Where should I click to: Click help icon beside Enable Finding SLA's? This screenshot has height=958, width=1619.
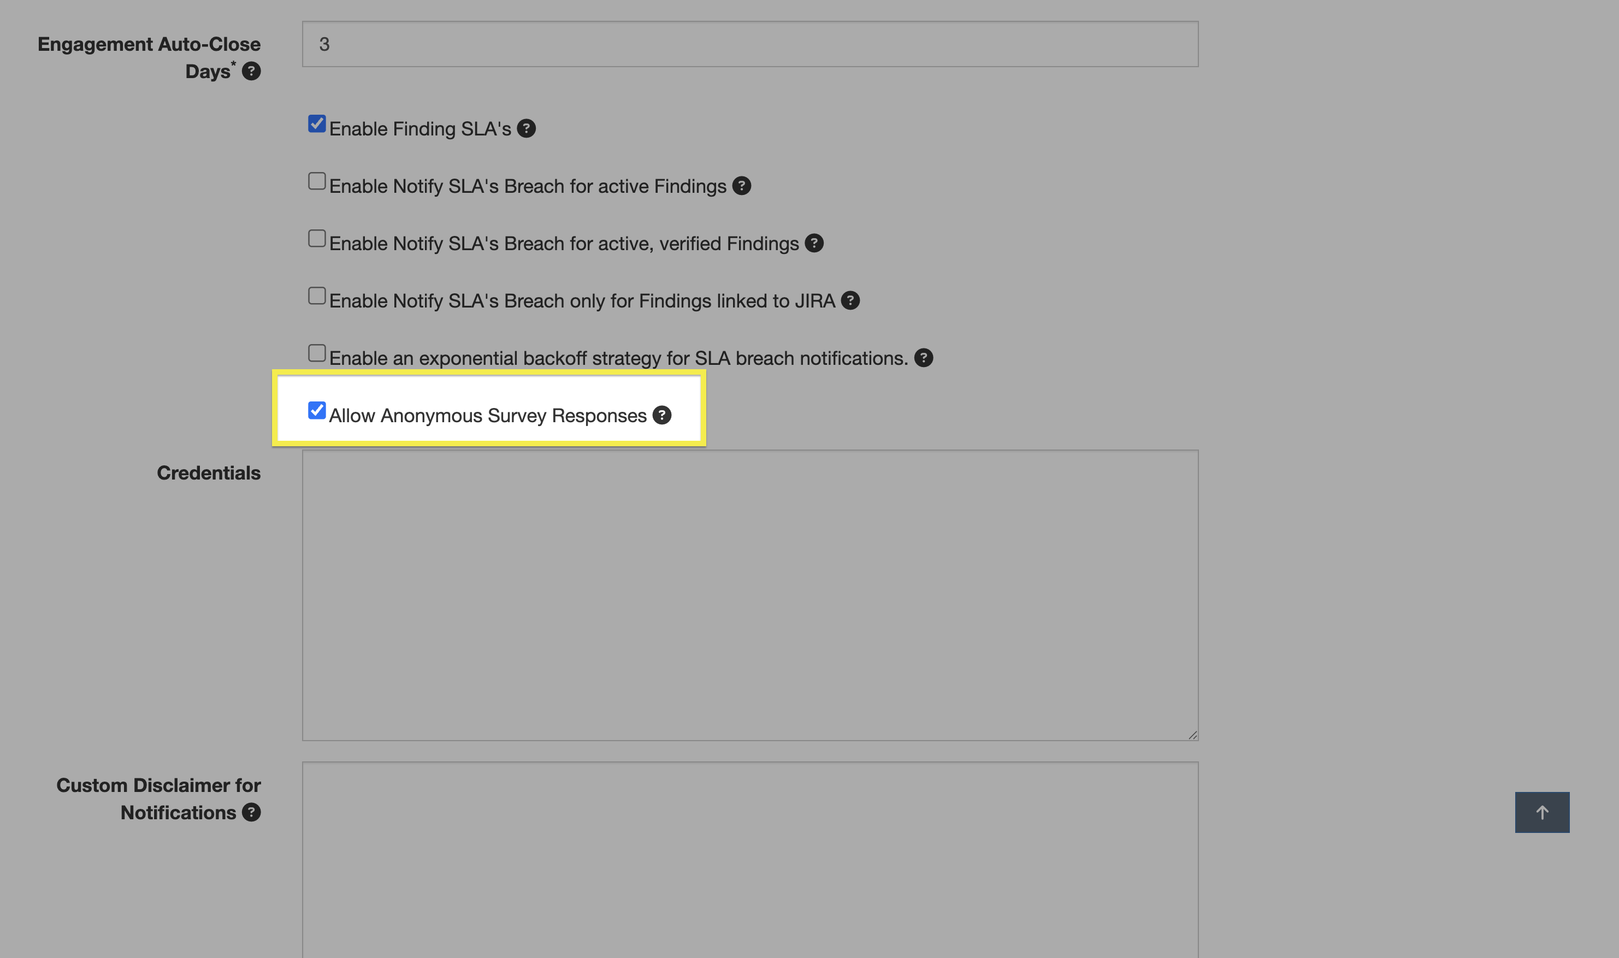(x=526, y=128)
